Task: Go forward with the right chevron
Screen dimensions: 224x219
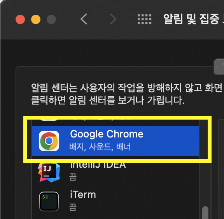Action: coord(113,19)
